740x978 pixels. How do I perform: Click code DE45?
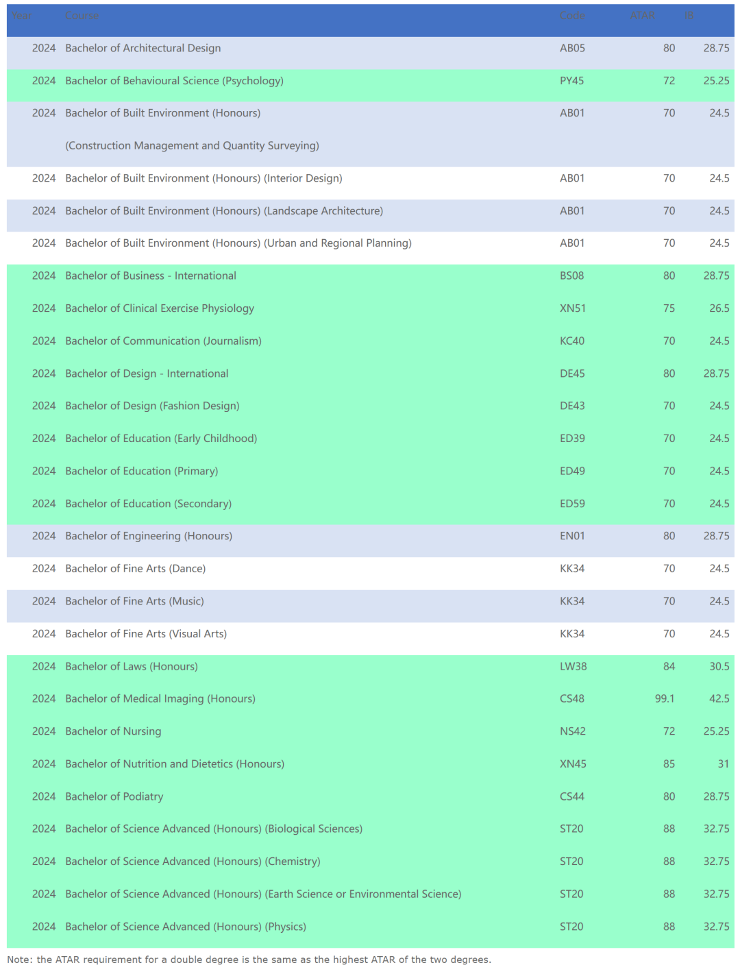pyautogui.click(x=572, y=374)
